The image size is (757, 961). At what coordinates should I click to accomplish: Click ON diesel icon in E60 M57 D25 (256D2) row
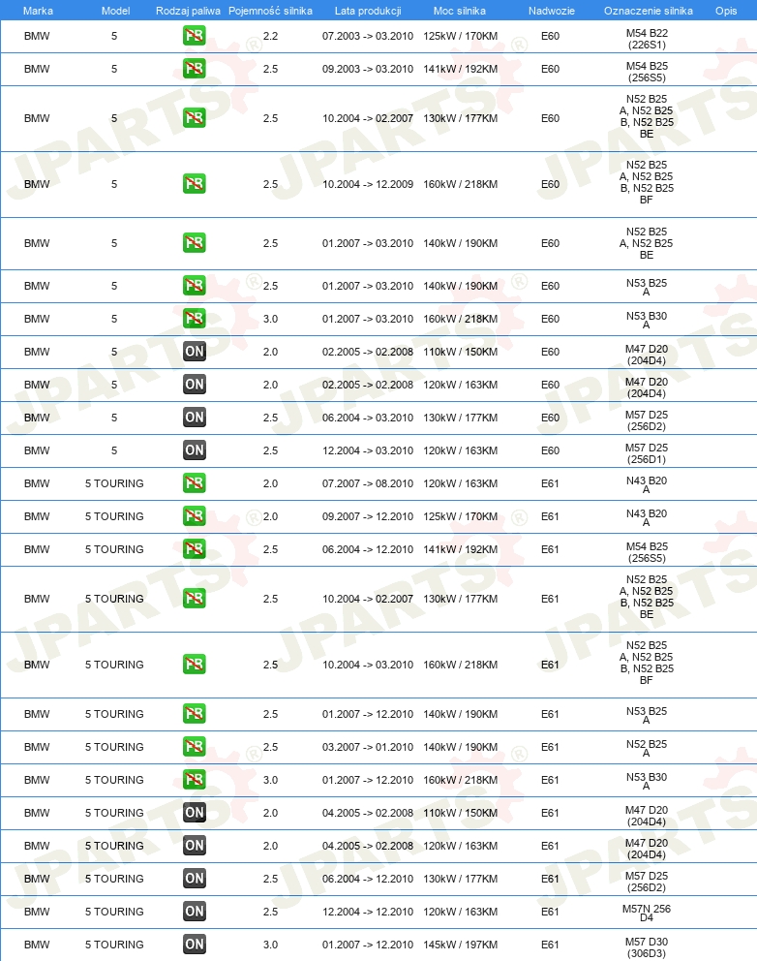pyautogui.click(x=195, y=417)
